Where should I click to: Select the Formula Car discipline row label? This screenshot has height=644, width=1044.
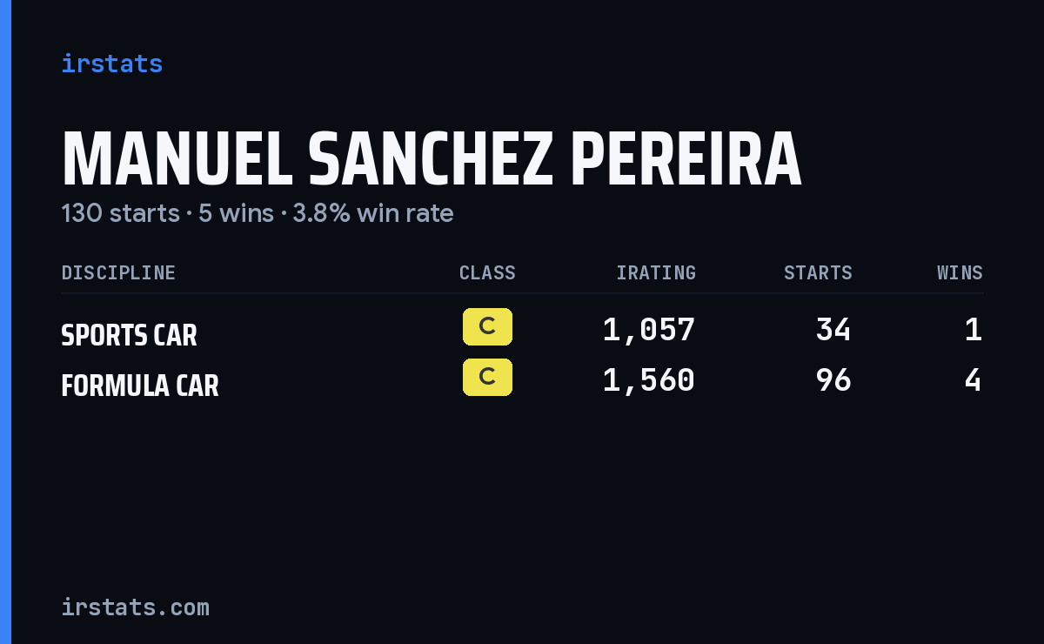tap(140, 386)
